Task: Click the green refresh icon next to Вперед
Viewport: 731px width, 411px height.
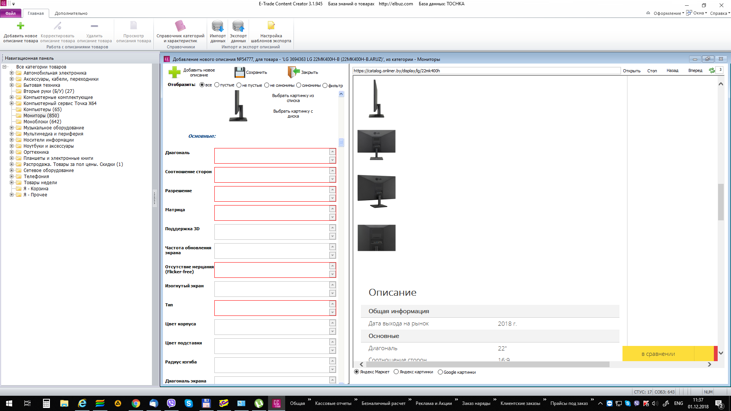Action: click(x=712, y=70)
